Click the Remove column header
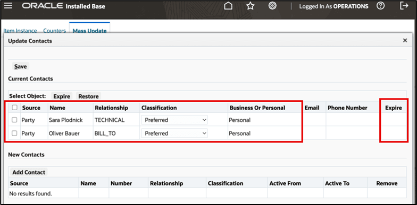 (387, 183)
